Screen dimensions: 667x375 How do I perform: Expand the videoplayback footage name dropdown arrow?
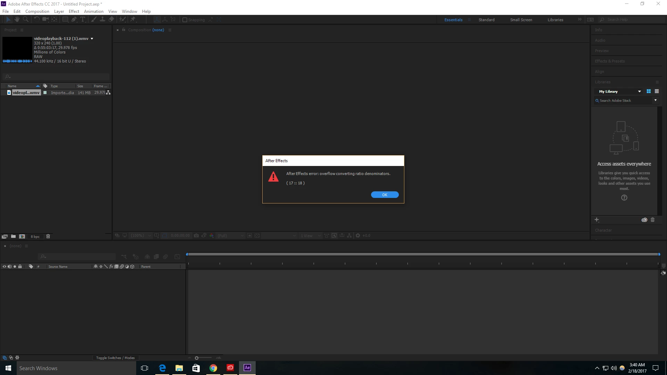[92, 39]
